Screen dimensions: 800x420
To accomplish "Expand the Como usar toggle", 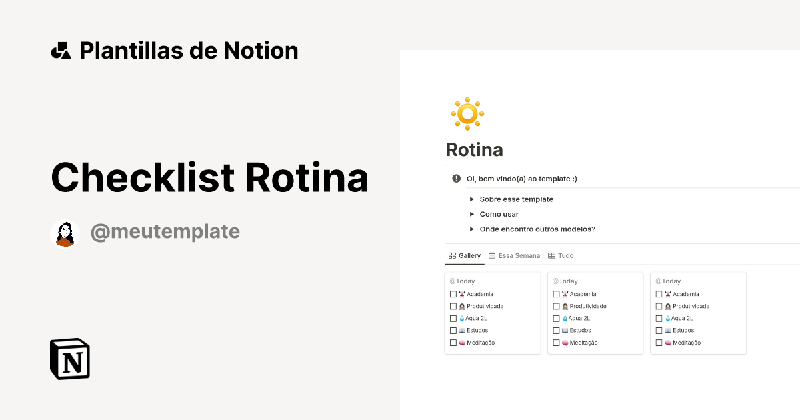I will (471, 214).
